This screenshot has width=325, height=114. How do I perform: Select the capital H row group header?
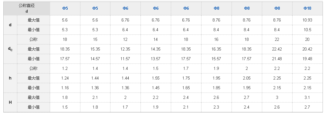coord(10,102)
